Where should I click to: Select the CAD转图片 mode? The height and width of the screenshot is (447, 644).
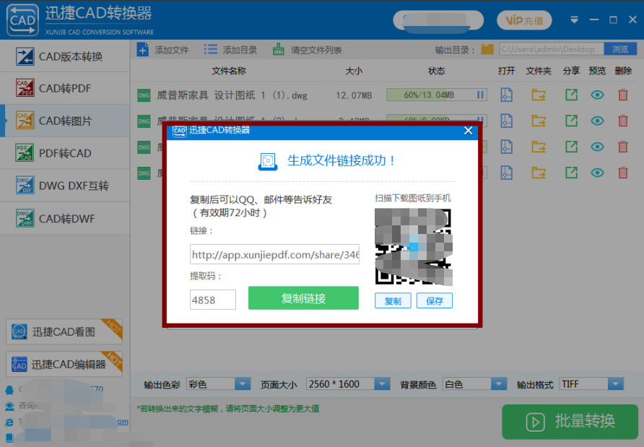click(x=65, y=121)
